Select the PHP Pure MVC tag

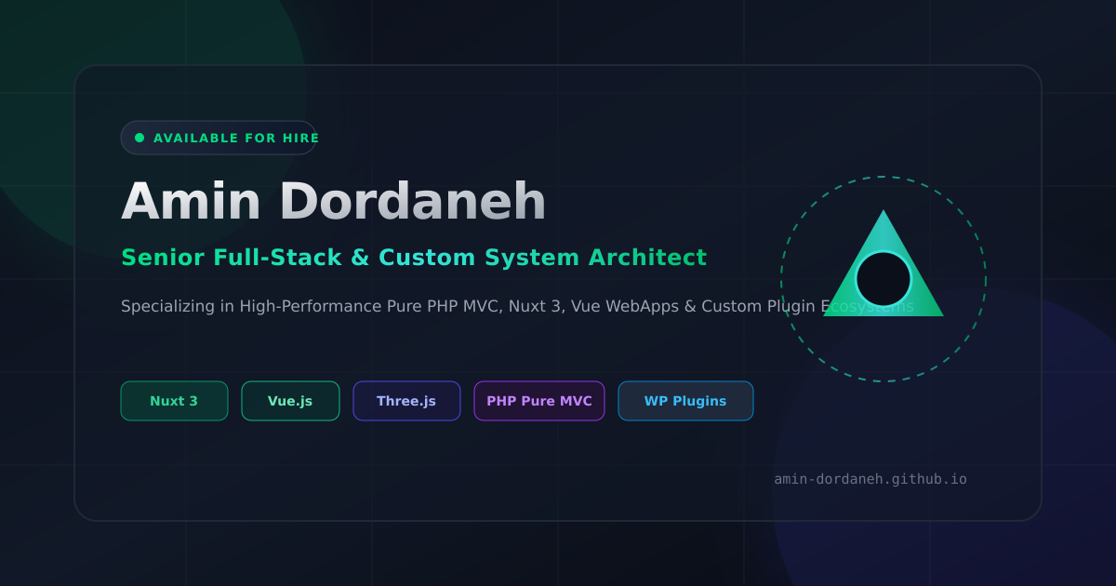point(539,401)
